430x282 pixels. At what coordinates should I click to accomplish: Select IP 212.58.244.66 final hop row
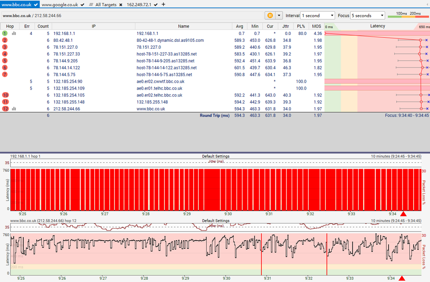[x=67, y=109]
